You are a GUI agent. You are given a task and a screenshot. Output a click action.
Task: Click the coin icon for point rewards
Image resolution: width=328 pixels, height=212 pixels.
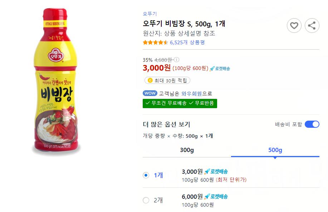(x=150, y=81)
